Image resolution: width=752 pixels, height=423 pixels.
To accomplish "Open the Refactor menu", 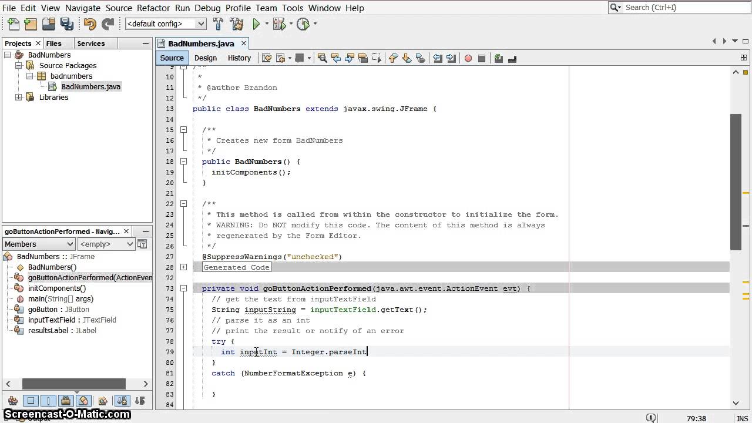I will [153, 8].
